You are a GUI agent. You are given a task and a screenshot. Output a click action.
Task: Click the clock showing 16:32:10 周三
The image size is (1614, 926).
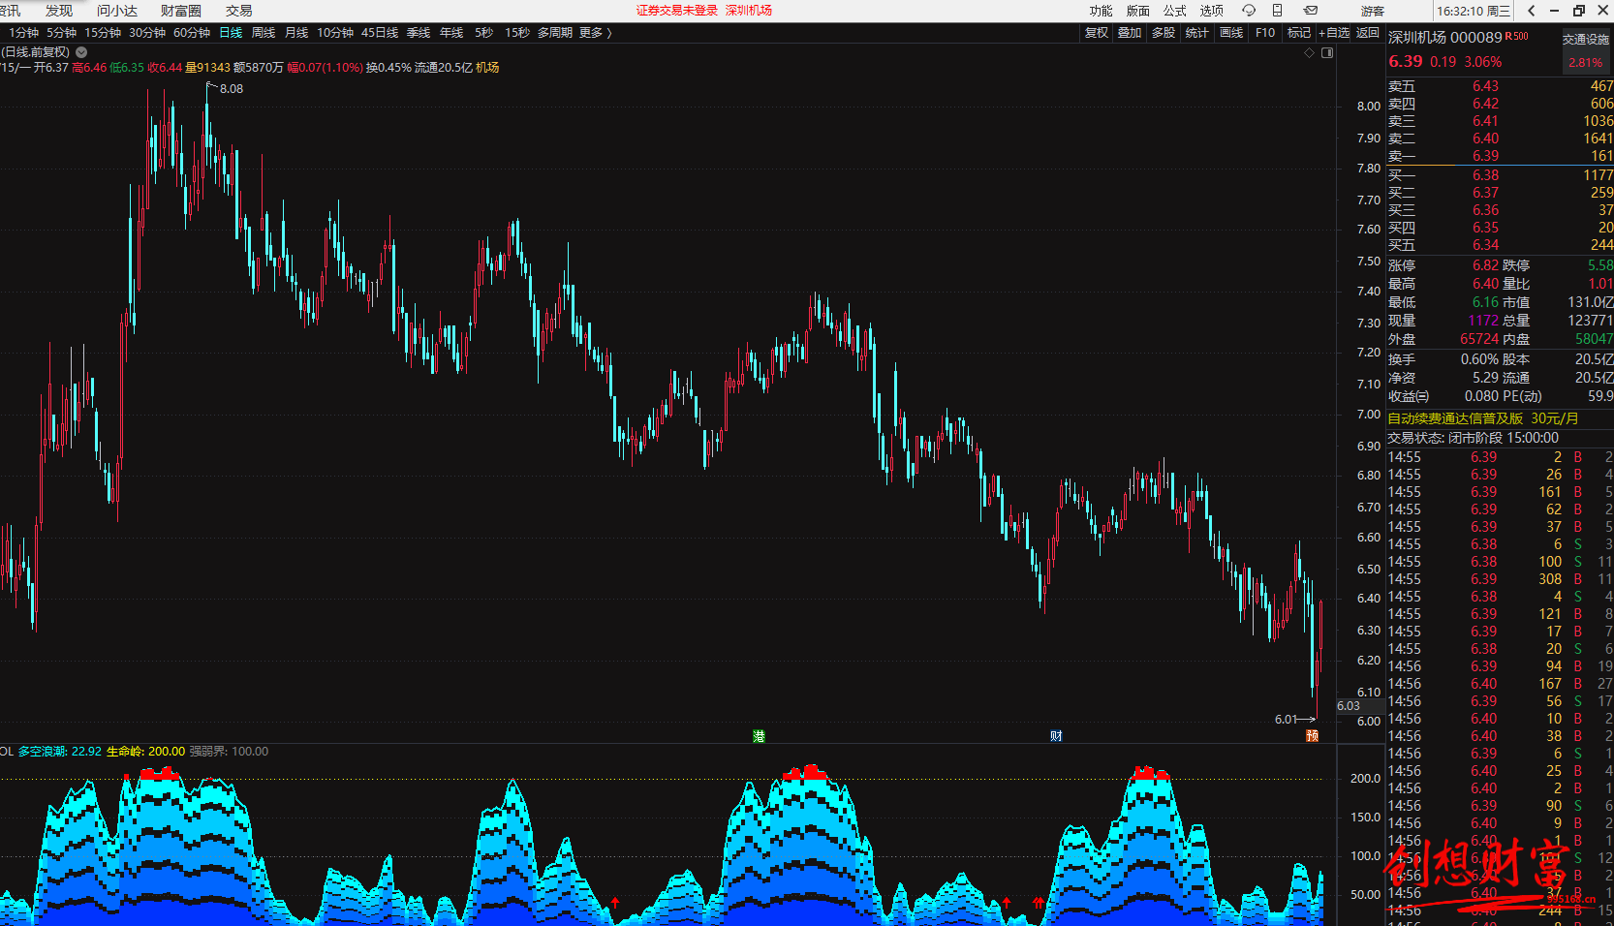[x=1473, y=11]
